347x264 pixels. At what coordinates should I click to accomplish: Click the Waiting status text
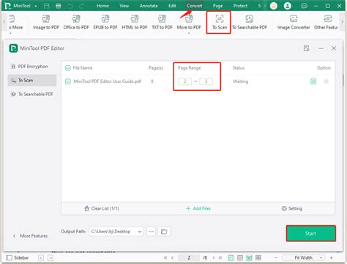pos(240,81)
